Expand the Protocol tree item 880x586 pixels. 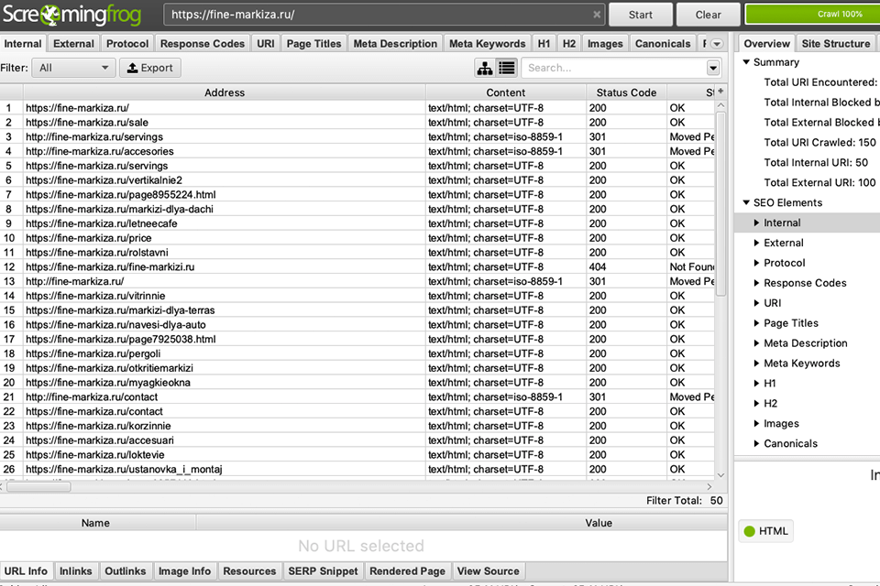756,263
